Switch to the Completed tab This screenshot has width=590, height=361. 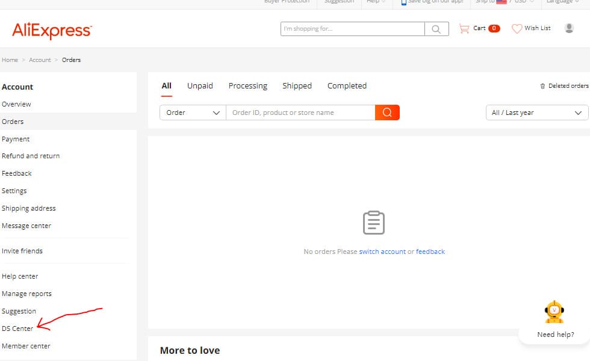pos(347,85)
